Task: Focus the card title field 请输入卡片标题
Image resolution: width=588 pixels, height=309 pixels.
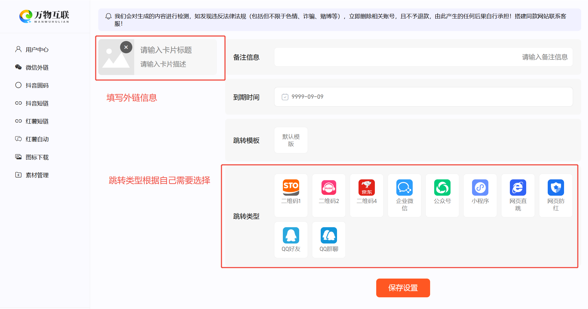Action: coord(166,50)
